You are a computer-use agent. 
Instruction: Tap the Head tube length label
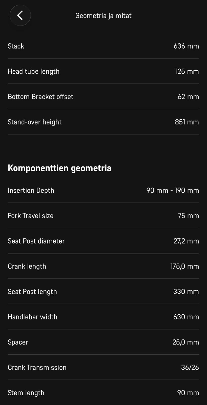coord(34,71)
